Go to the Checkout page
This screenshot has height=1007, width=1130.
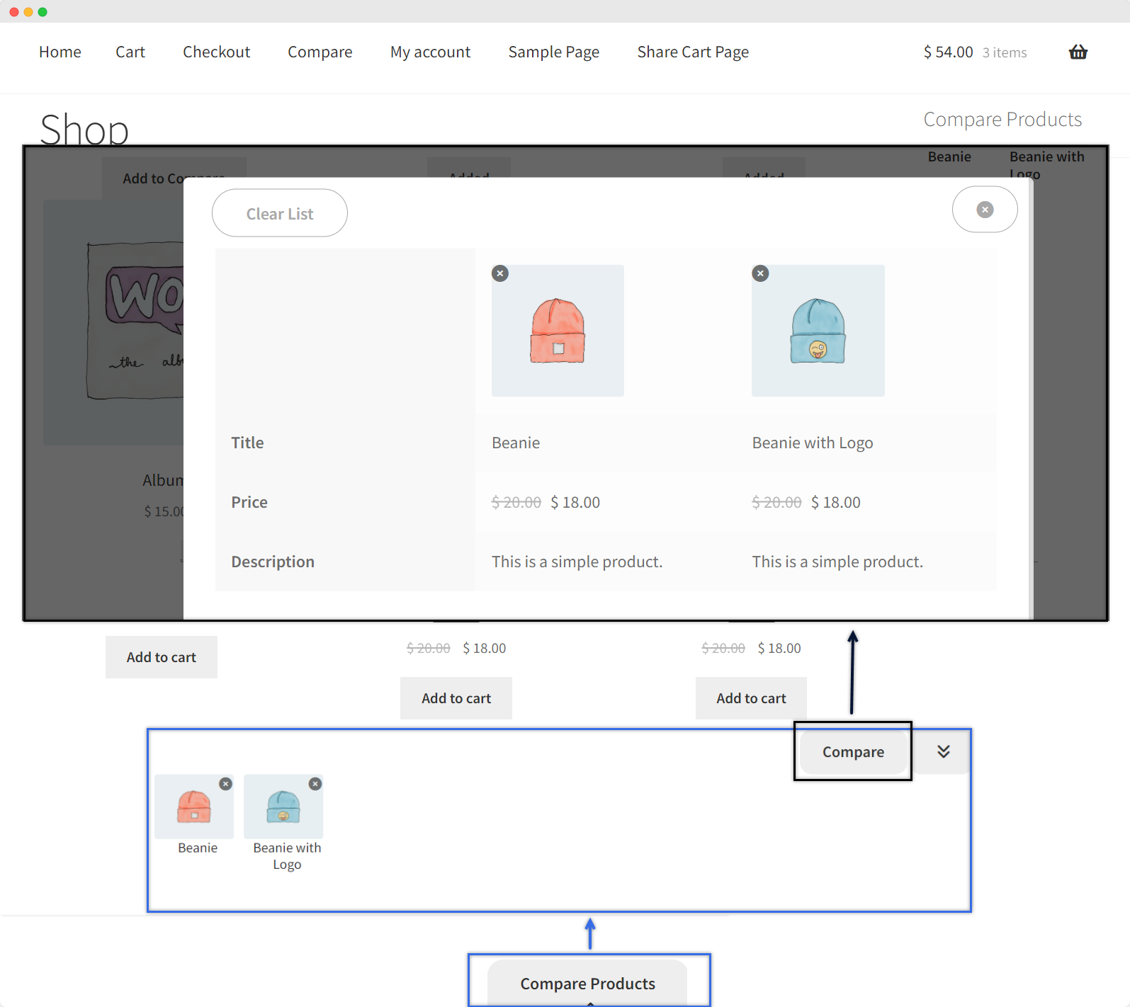click(x=216, y=52)
